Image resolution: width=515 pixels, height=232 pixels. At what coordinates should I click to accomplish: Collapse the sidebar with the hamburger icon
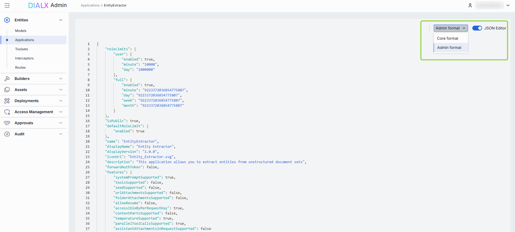(x=7, y=5)
